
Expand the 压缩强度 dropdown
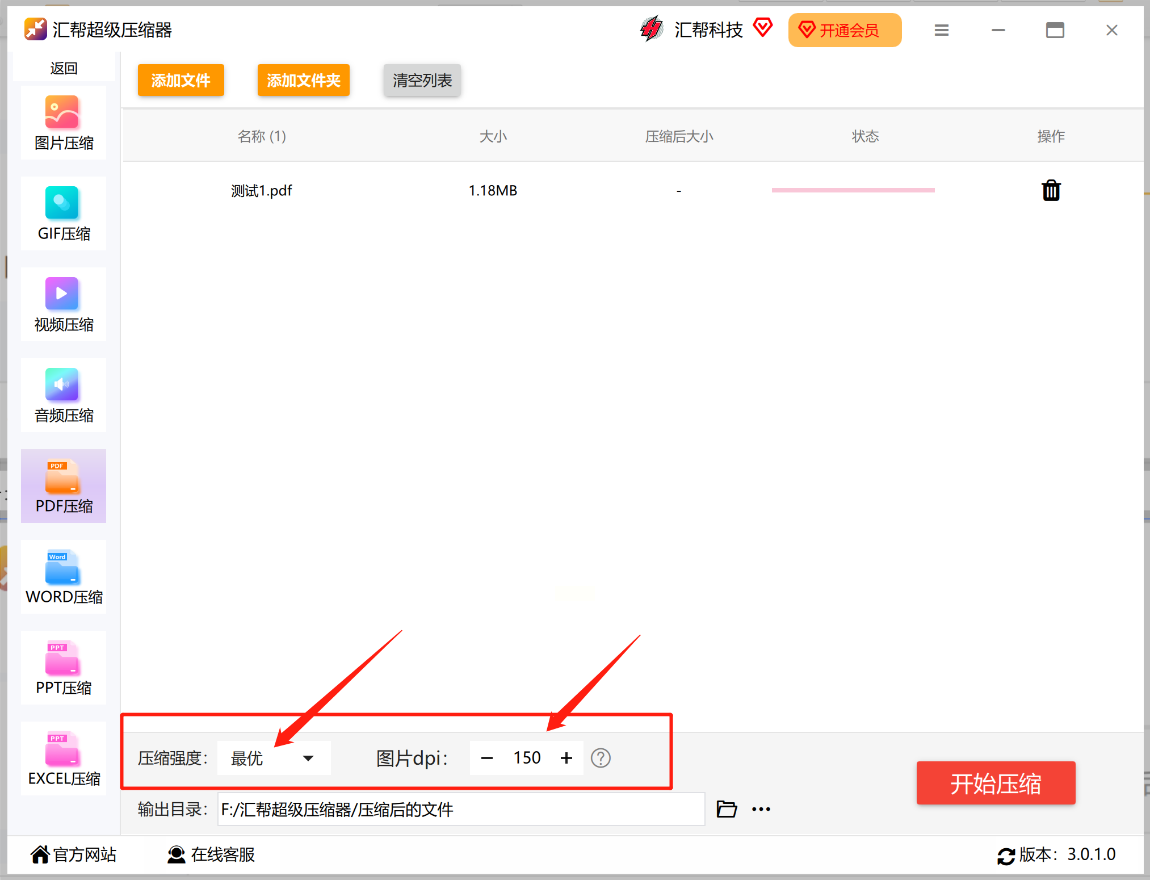[x=274, y=758]
